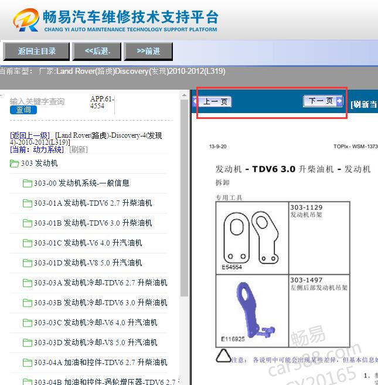Click the 查询 search button
Screen dimensions: 378x385
[x=23, y=110]
